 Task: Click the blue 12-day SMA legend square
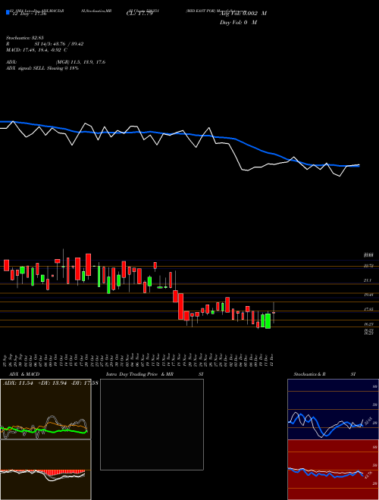pos(8,12)
